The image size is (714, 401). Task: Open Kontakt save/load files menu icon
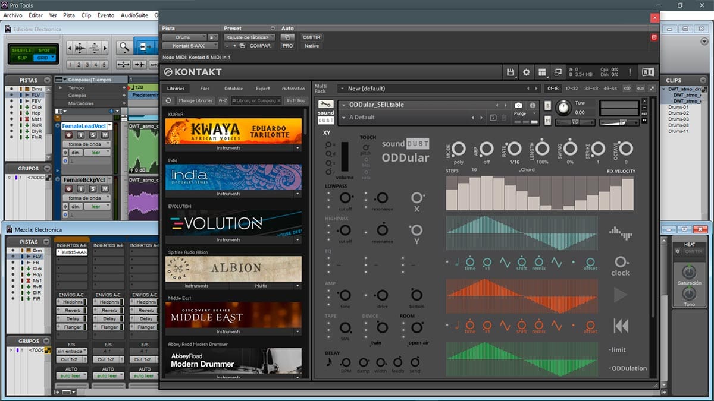tap(510, 72)
